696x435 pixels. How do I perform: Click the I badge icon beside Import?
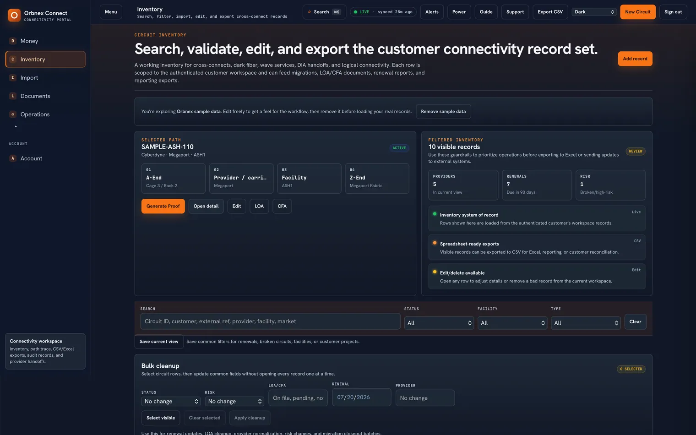13,77
